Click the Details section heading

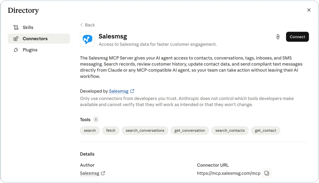87,154
